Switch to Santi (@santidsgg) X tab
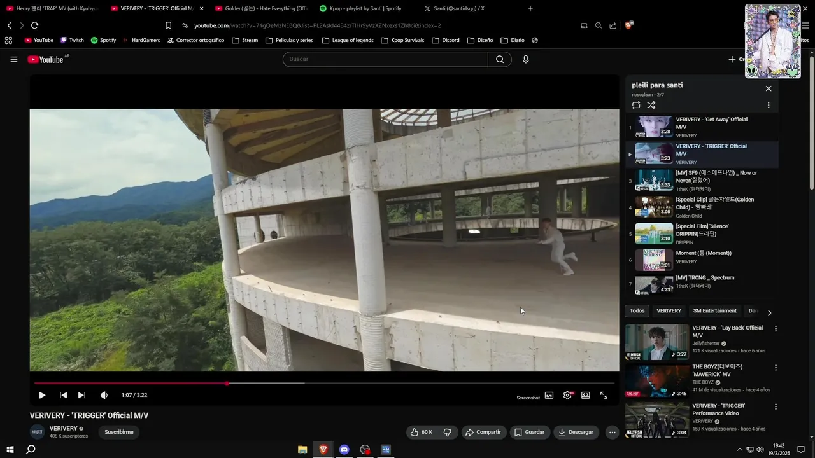 [469, 8]
